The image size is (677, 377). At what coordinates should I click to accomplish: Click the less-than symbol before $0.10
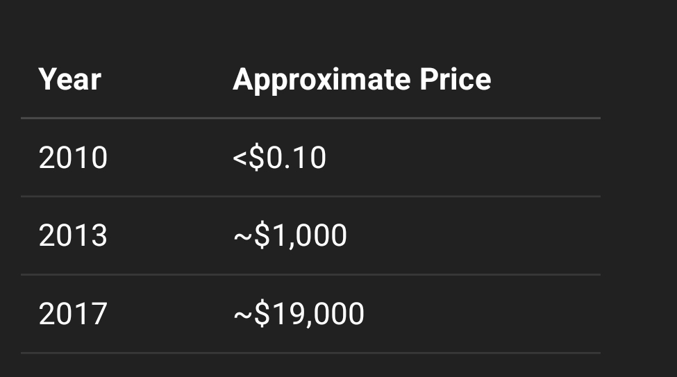pos(240,159)
